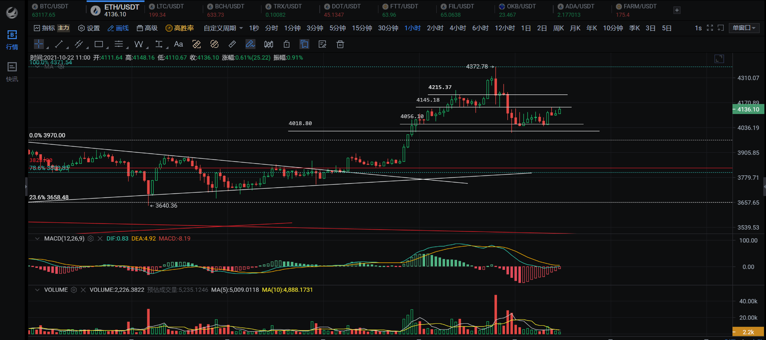The height and width of the screenshot is (340, 766).
Task: Open 高级 advanced button
Action: [147, 28]
